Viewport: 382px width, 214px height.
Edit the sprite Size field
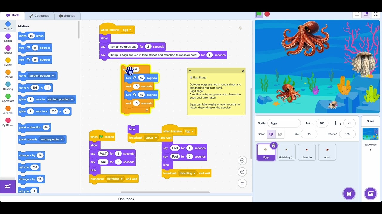tap(309, 134)
